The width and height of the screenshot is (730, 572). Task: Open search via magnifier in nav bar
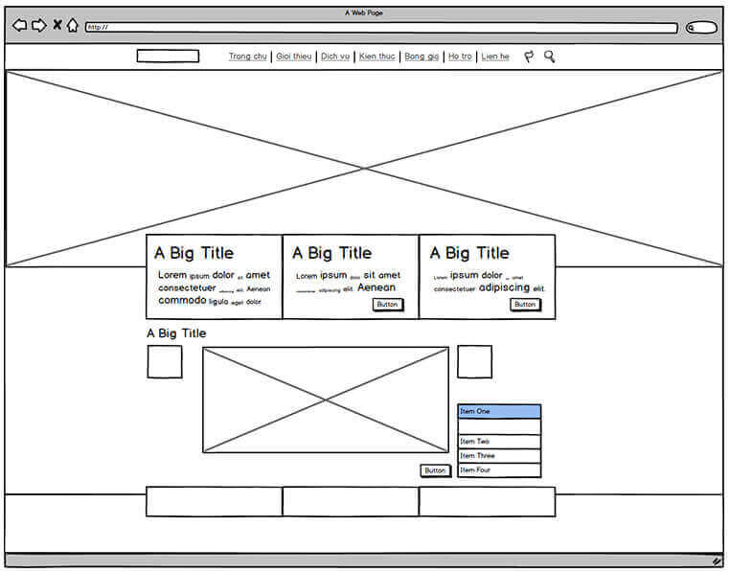549,57
